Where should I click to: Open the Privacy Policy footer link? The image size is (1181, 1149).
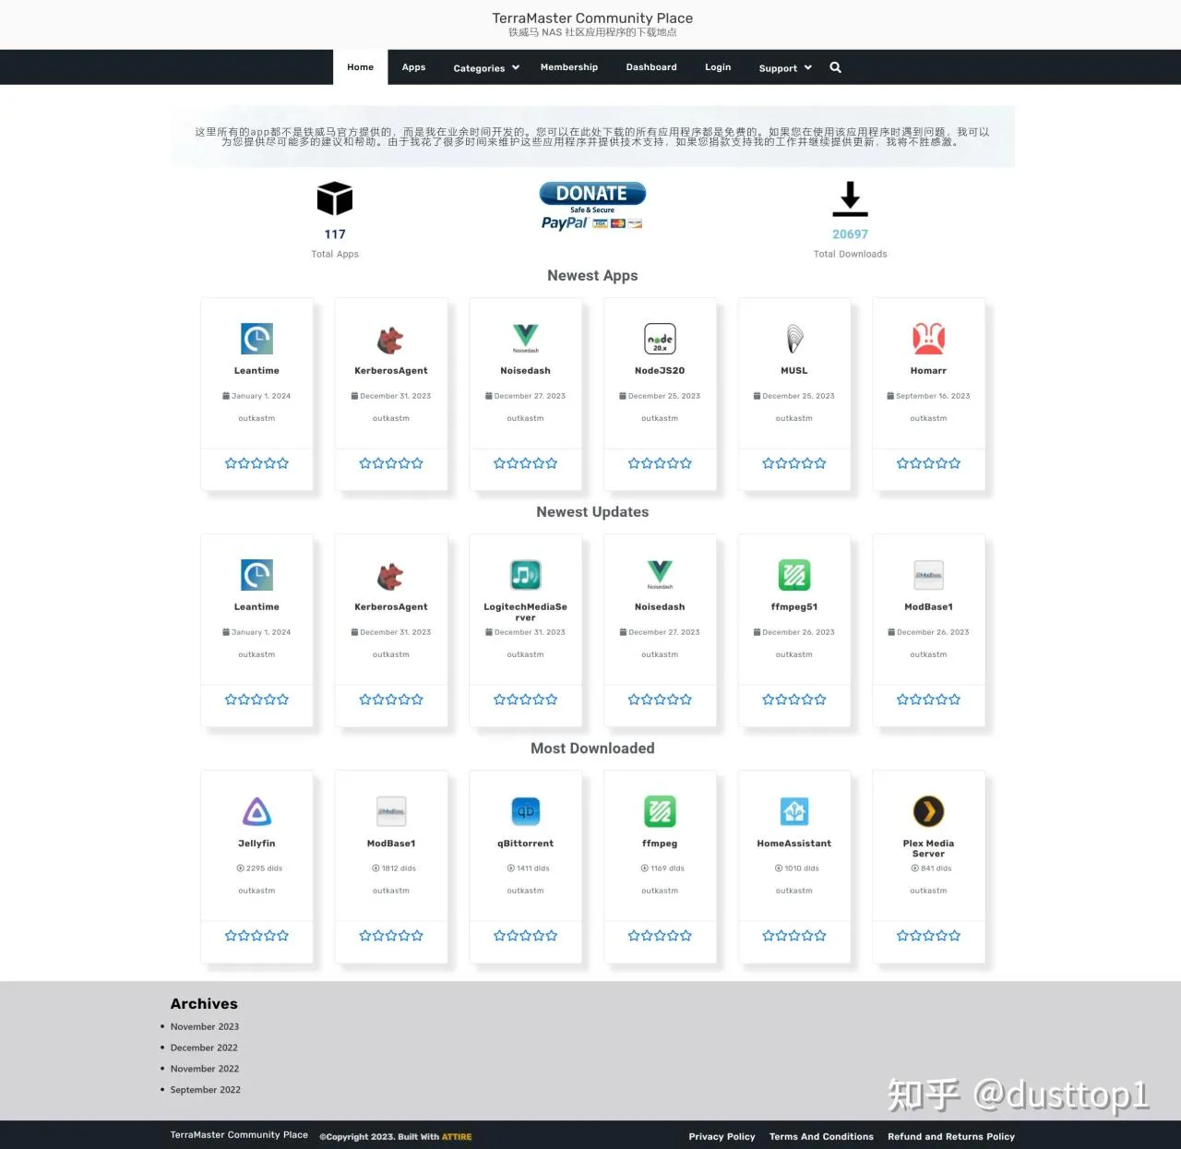pyautogui.click(x=722, y=1137)
